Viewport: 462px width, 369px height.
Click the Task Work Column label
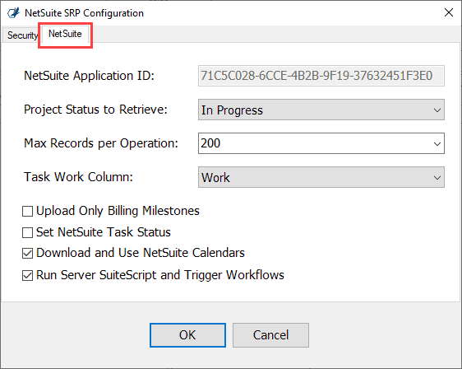pos(78,177)
